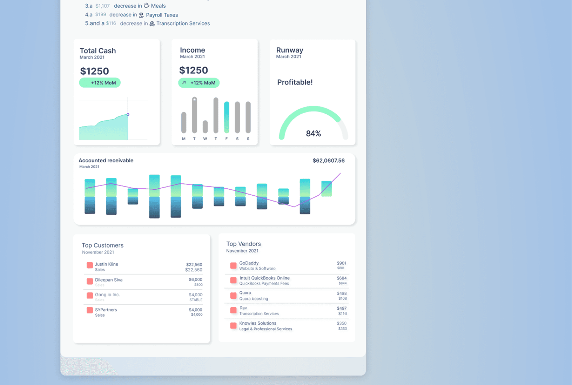Open the Intuit QuickBooks Online vendor row
Image resolution: width=572 pixels, height=385 pixels.
287,281
